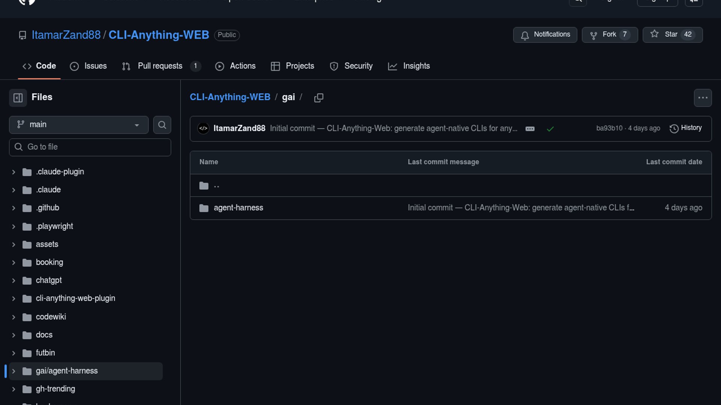Star the CLI-Anything-WEB repository
This screenshot has width=721, height=405.
pos(672,34)
